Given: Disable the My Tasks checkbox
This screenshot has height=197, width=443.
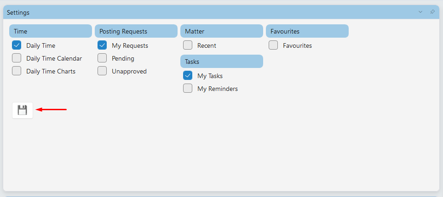Looking at the screenshot, I should pyautogui.click(x=188, y=75).
